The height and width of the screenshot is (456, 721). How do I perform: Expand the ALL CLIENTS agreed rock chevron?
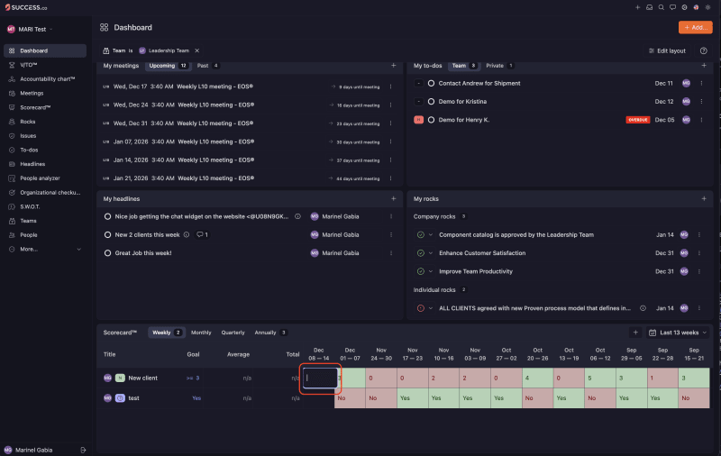pyautogui.click(x=431, y=308)
